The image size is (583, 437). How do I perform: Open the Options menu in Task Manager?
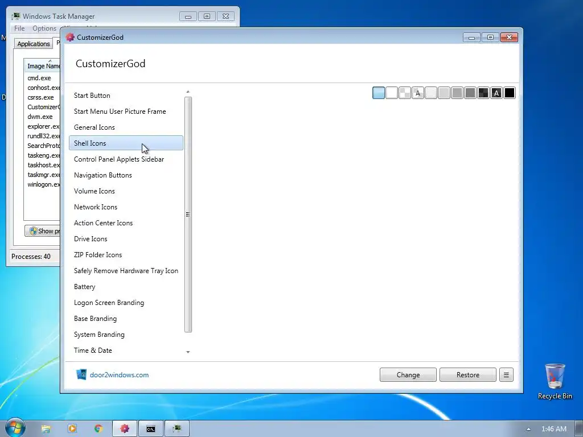(x=44, y=28)
